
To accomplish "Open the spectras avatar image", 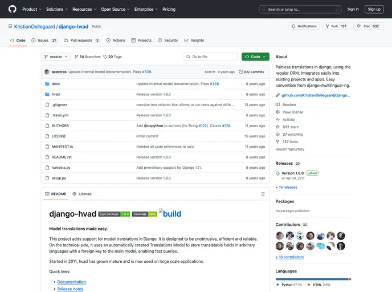I will pos(47,72).
